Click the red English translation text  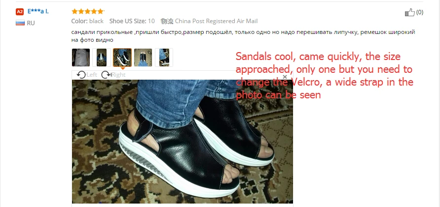click(325, 76)
